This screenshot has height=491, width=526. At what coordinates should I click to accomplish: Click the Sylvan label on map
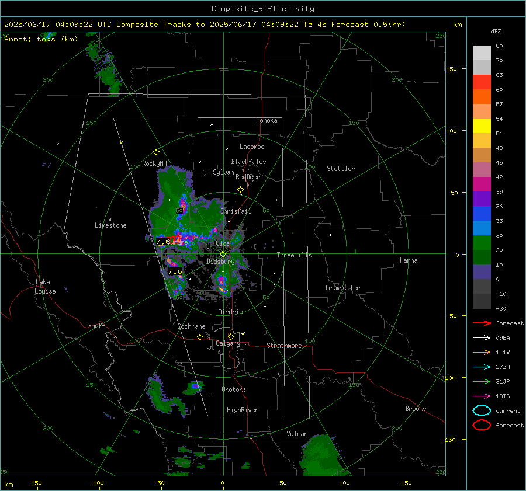coord(223,172)
